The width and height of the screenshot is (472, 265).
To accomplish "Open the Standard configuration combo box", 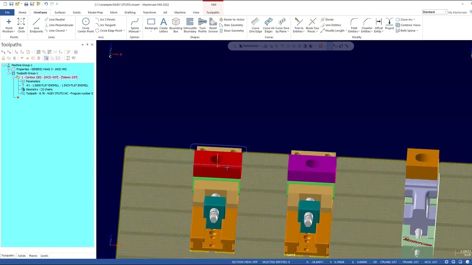I will tap(434, 12).
